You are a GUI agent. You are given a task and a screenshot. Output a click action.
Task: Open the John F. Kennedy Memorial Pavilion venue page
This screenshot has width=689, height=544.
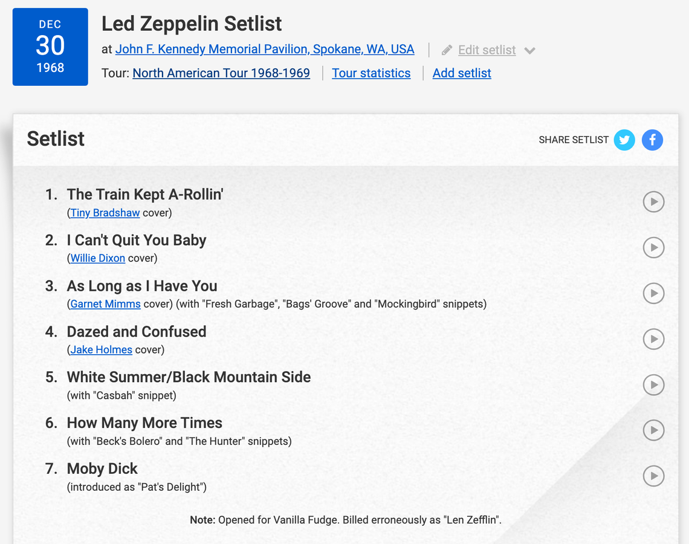tap(265, 49)
